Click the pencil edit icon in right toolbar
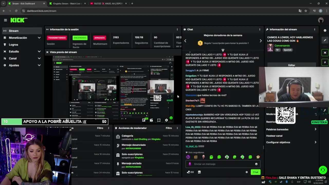Image resolution: width=329 pixels, height=185 pixels. click(325, 40)
